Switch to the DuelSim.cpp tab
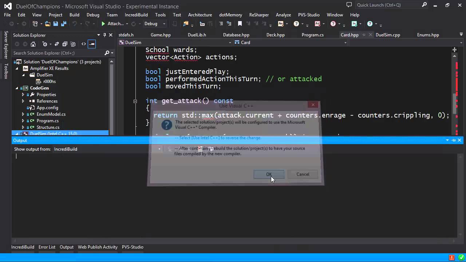This screenshot has height=262, width=466. point(388,35)
